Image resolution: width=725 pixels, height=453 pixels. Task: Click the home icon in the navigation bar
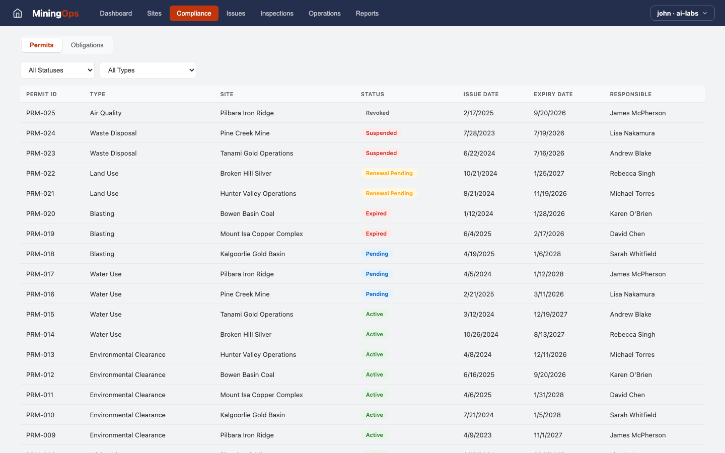tap(18, 13)
